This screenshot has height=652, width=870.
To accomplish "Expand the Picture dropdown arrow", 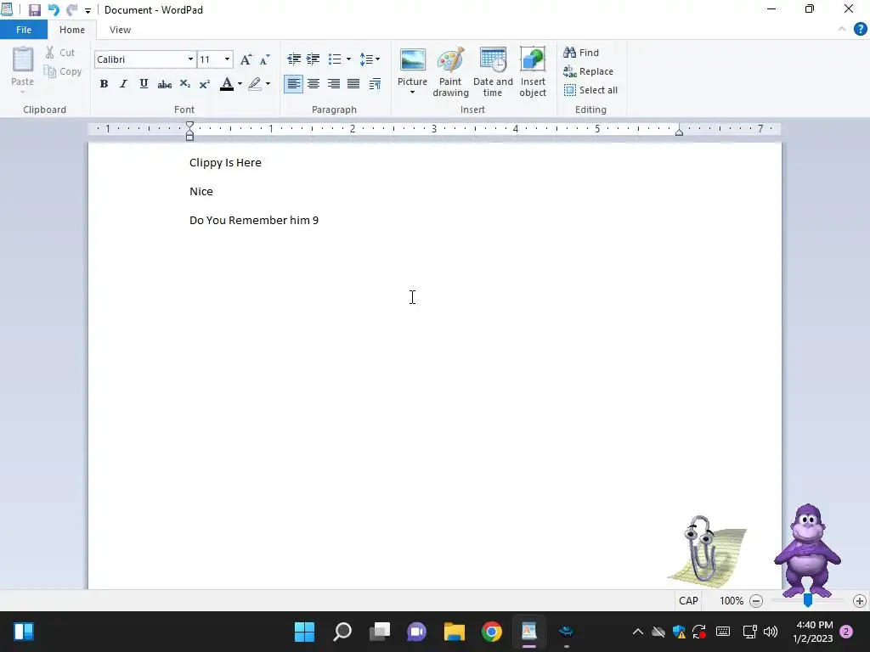I will point(412,93).
